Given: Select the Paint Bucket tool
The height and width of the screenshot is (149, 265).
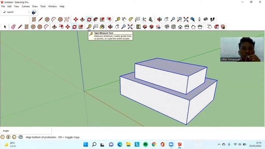Looking at the screenshot, I should (102, 27).
